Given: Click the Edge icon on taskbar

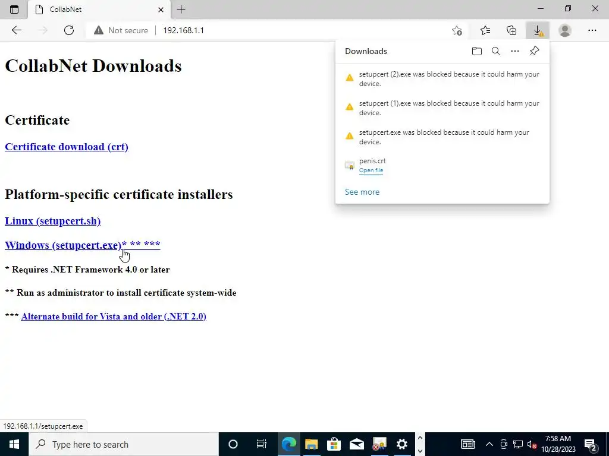Looking at the screenshot, I should click(x=288, y=444).
